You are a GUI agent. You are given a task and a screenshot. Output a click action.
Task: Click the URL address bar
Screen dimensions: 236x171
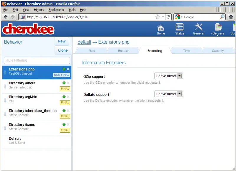tap(90, 17)
